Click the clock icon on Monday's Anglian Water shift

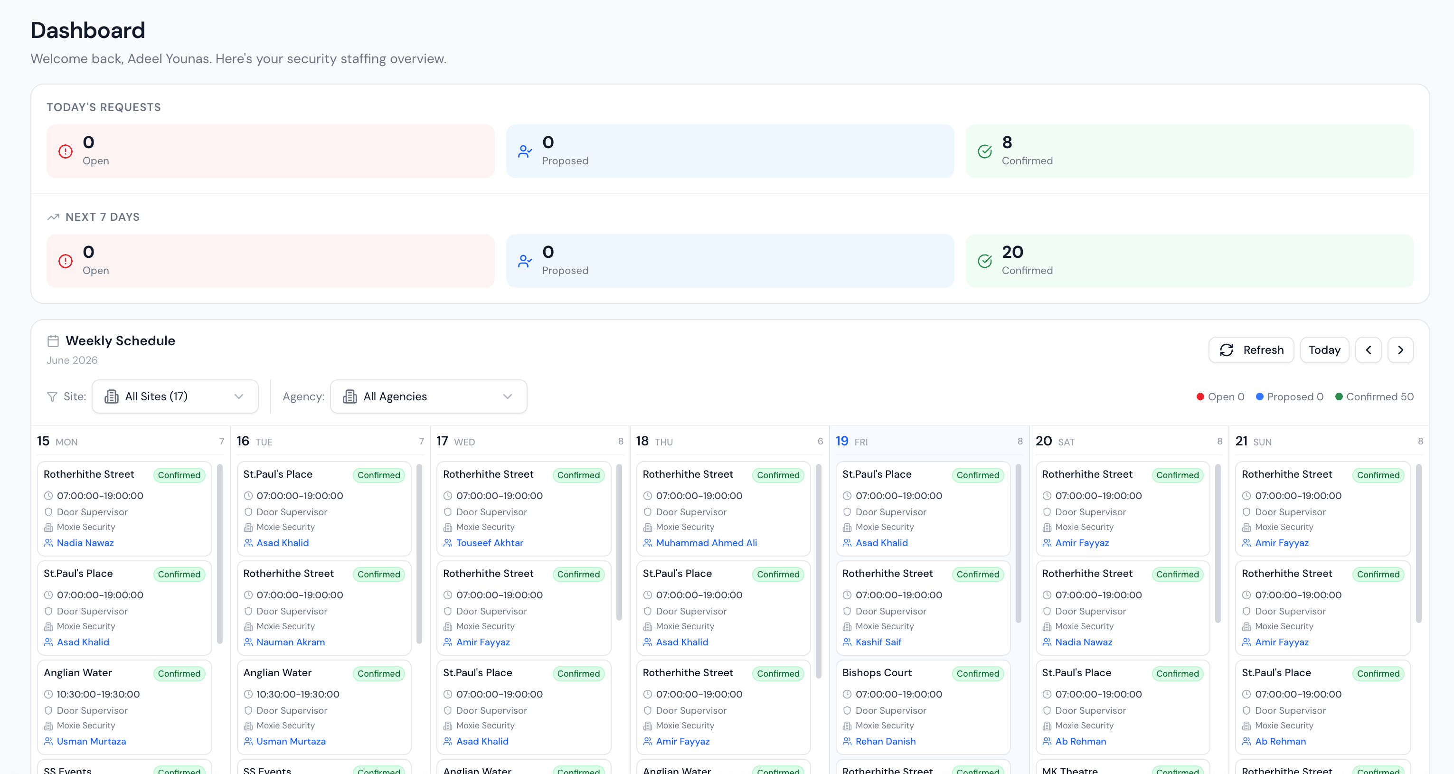48,694
